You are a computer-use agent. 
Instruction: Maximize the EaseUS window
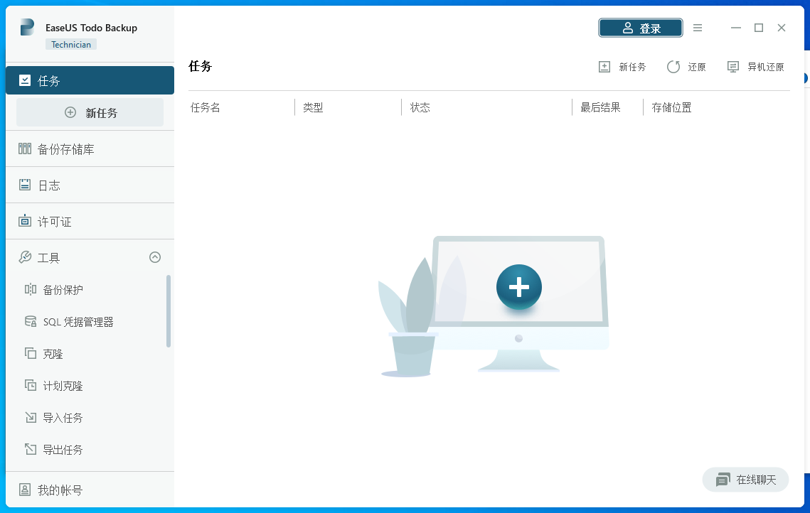click(758, 28)
